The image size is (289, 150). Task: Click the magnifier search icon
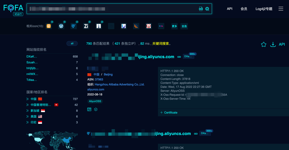click(207, 9)
